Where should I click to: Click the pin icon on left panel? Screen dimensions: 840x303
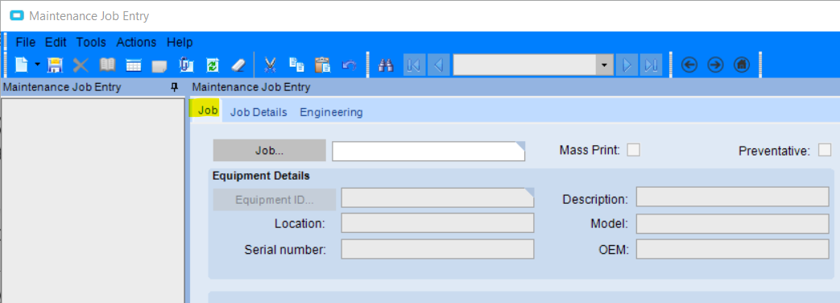point(174,87)
